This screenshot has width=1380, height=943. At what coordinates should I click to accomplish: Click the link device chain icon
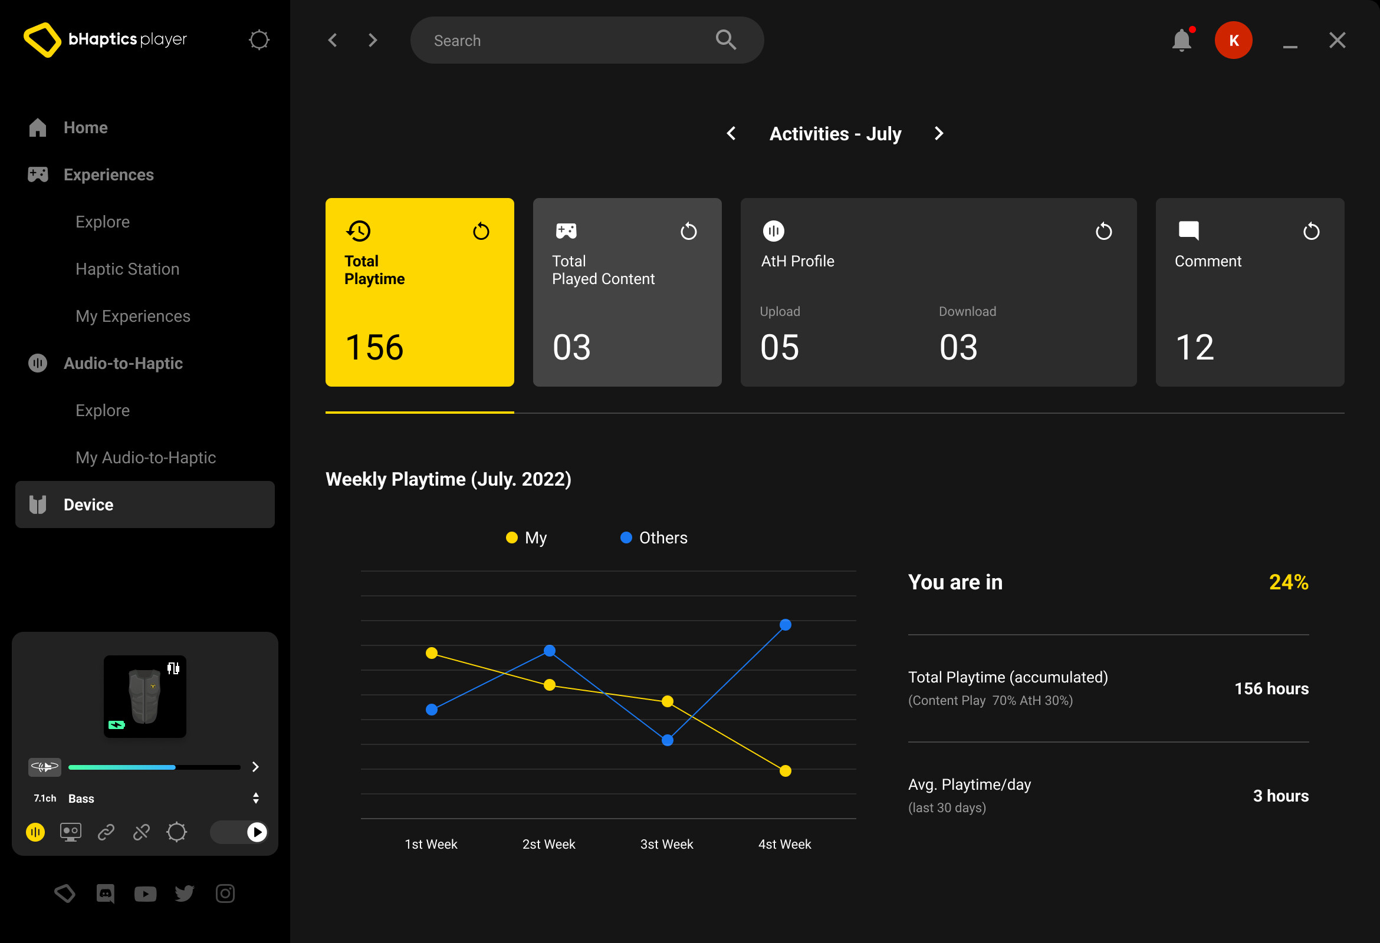coord(106,832)
